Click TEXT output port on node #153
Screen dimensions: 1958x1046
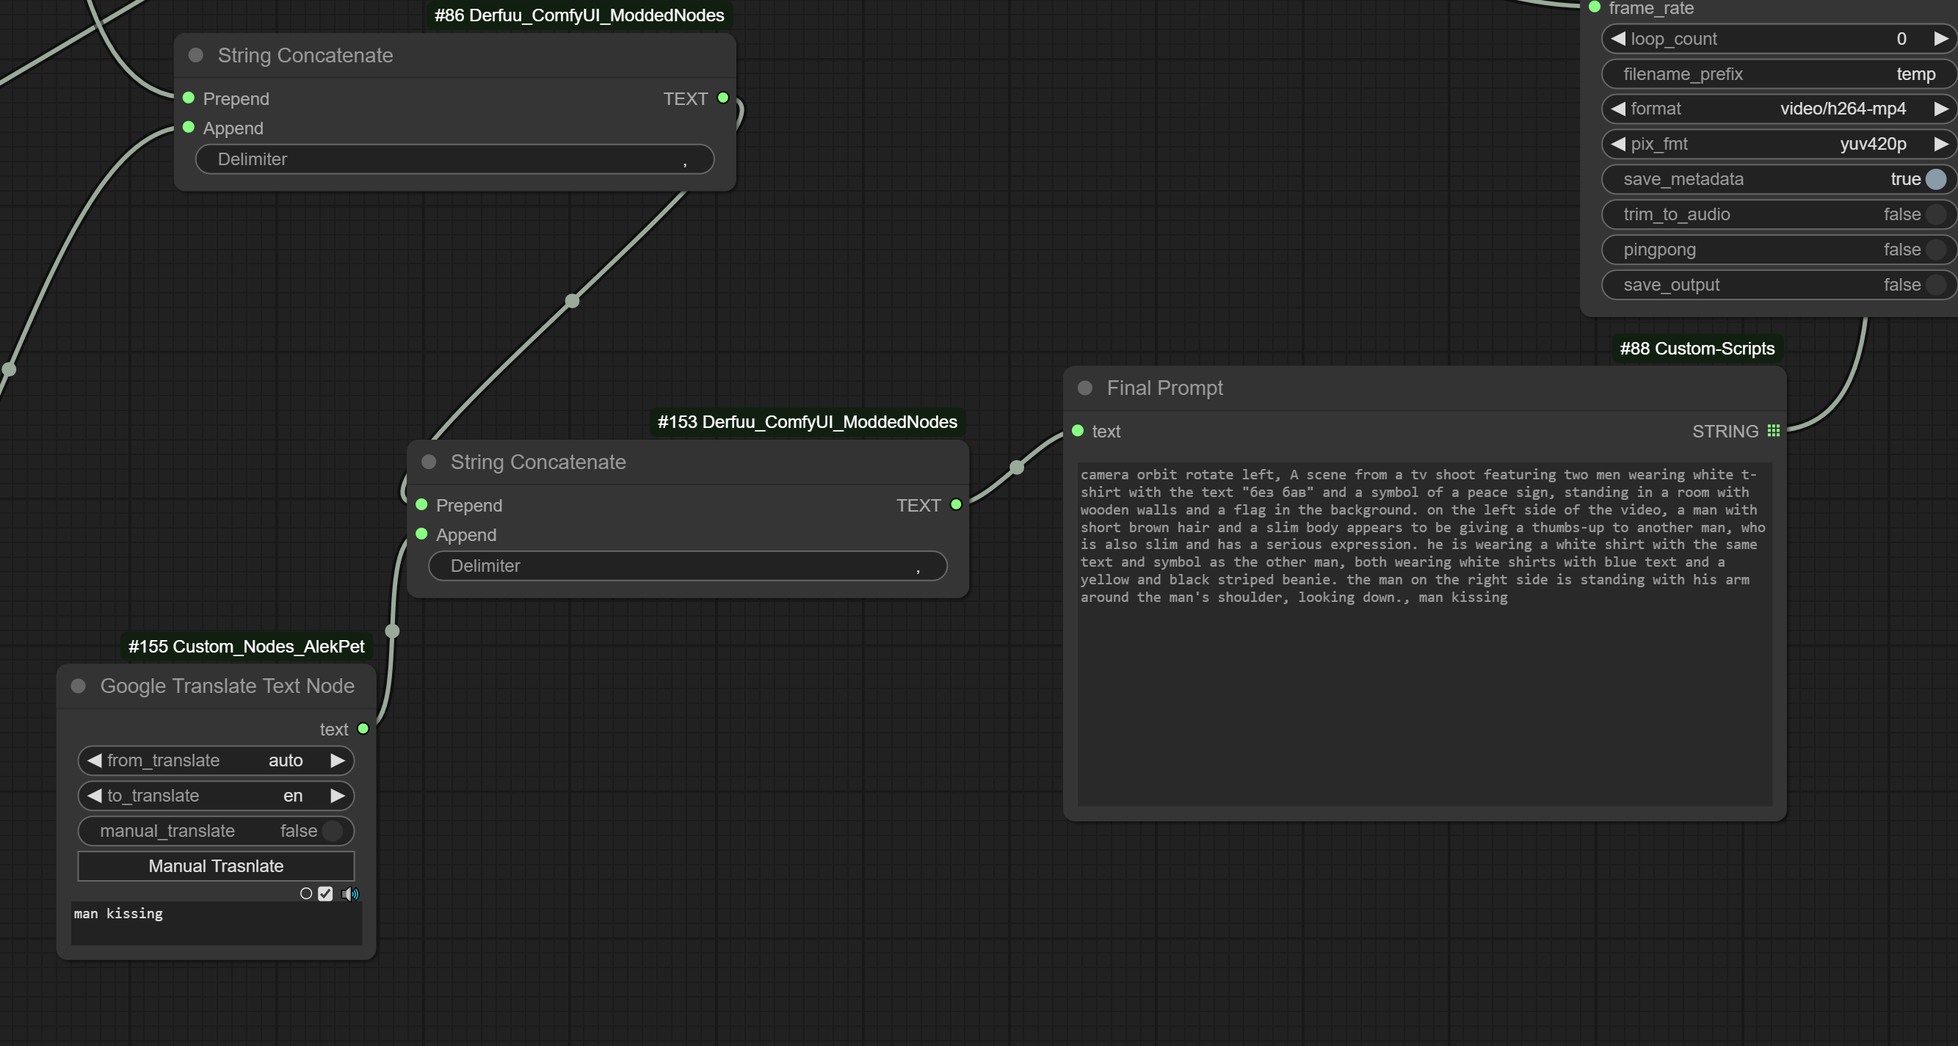tap(956, 504)
